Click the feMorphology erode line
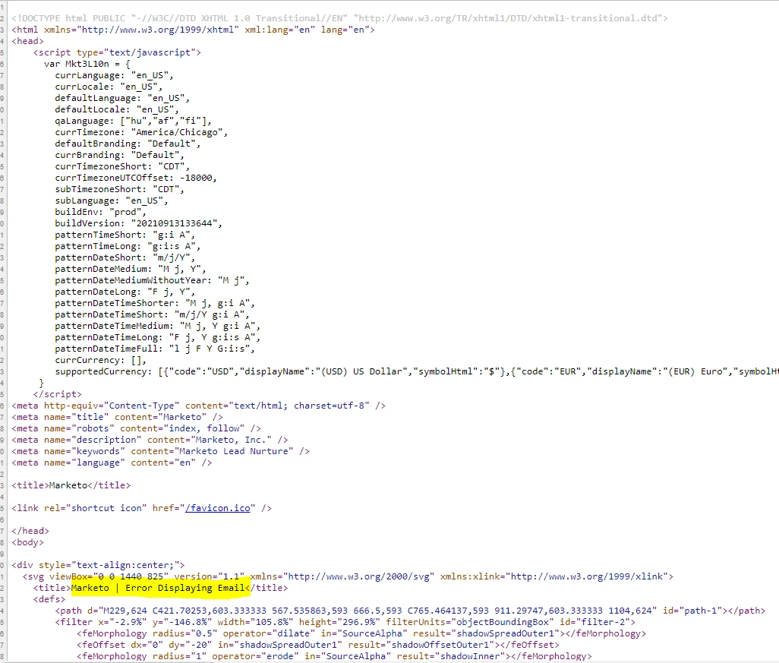The height and width of the screenshot is (663, 779). [x=334, y=656]
